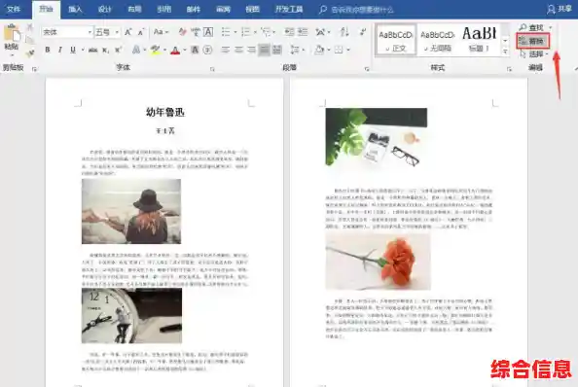Switch to the 引用 References tab
This screenshot has width=578, height=387.
click(x=164, y=9)
